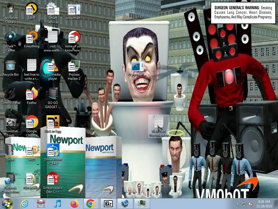Open the muted volume tray icon
Viewport: 278px width, 209px height.
pyautogui.click(x=251, y=204)
